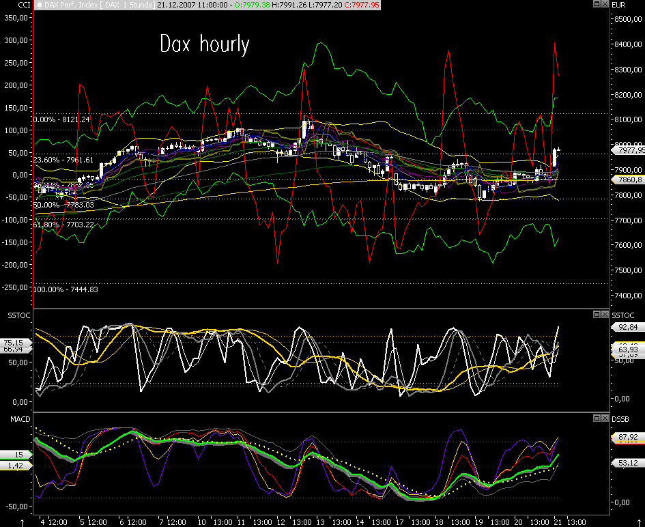Click the 4 12:00 time axis label
Viewport: 645px width, 527px height.
tap(54, 522)
